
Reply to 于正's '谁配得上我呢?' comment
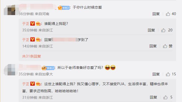tap(151, 30)
